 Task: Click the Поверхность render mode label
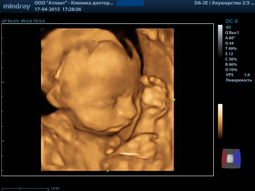pyautogui.click(x=239, y=80)
